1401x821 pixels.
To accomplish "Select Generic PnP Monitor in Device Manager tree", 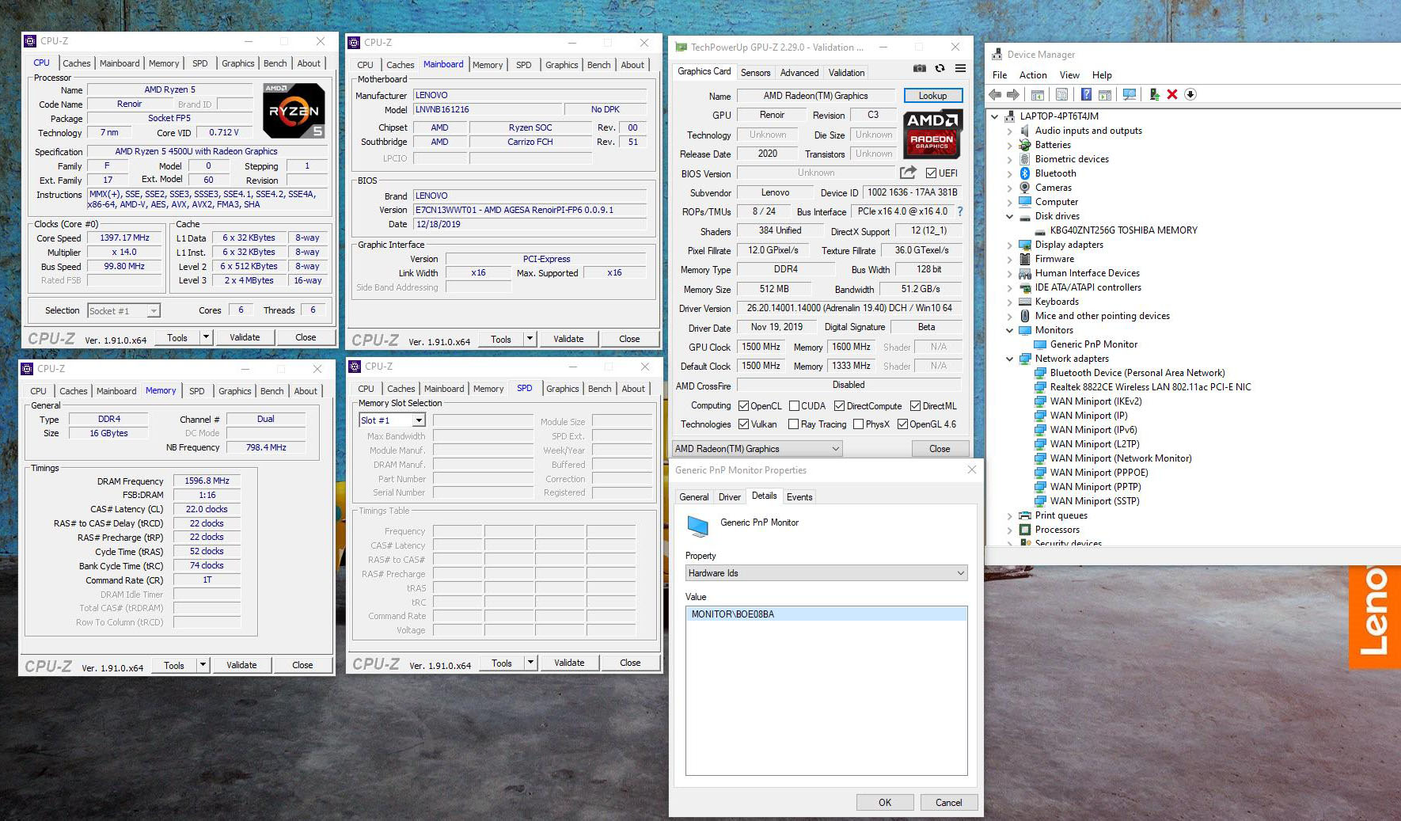I will point(1093,344).
